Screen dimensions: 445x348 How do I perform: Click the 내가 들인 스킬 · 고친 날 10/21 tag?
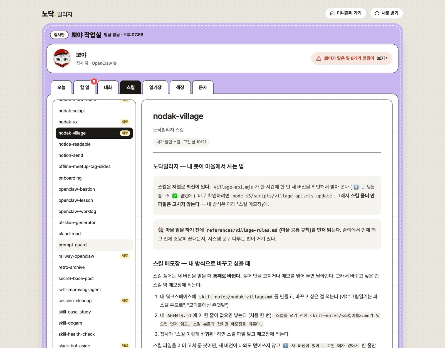pyautogui.click(x=181, y=142)
